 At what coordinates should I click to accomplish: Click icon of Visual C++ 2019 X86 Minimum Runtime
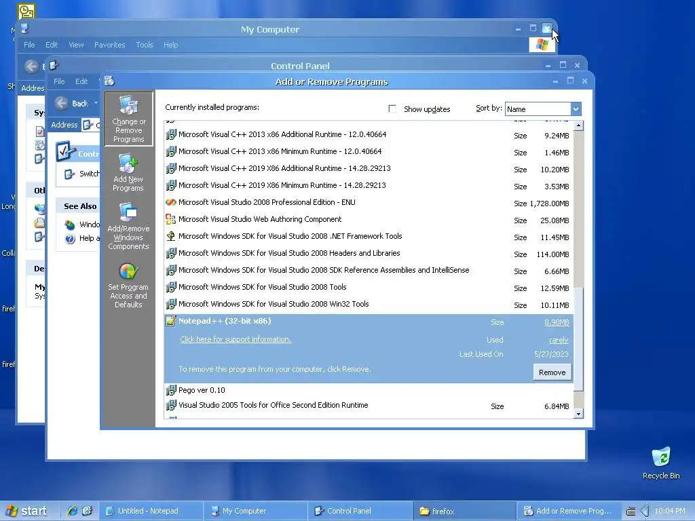tap(170, 185)
